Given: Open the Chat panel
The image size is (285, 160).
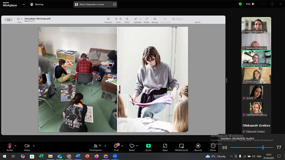Looking at the screenshot, I should click(x=116, y=147).
